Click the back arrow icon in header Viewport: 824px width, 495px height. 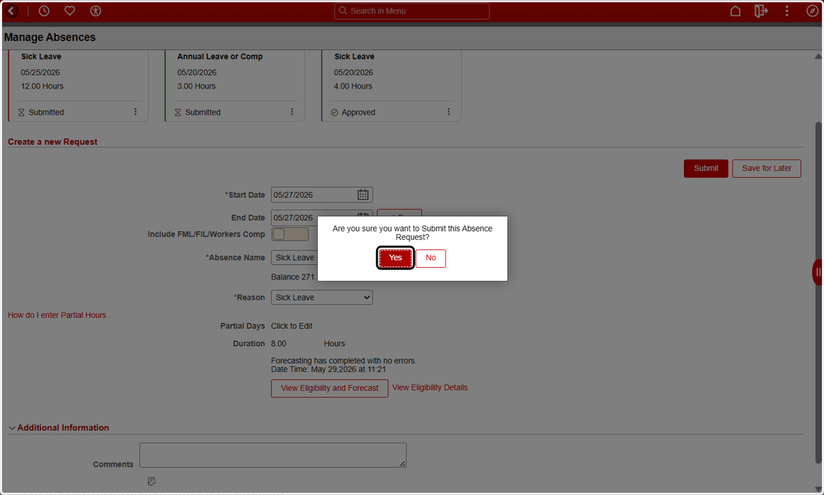pos(12,11)
